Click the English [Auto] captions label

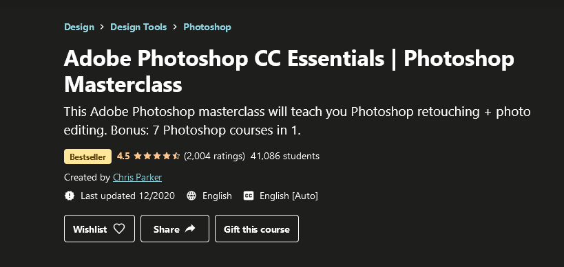click(x=289, y=196)
